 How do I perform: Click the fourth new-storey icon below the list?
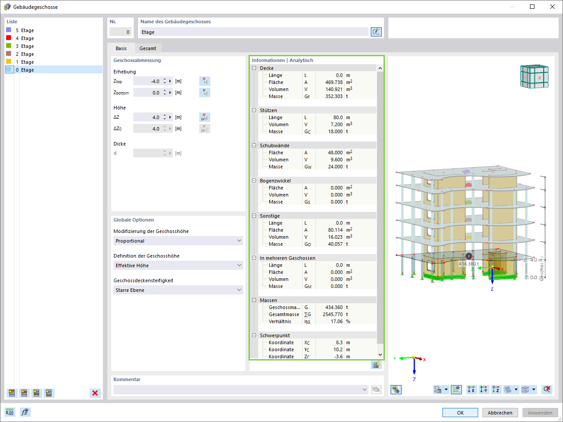pos(49,393)
